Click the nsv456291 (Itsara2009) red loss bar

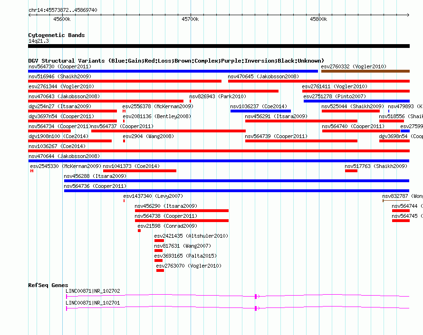click(x=301, y=121)
